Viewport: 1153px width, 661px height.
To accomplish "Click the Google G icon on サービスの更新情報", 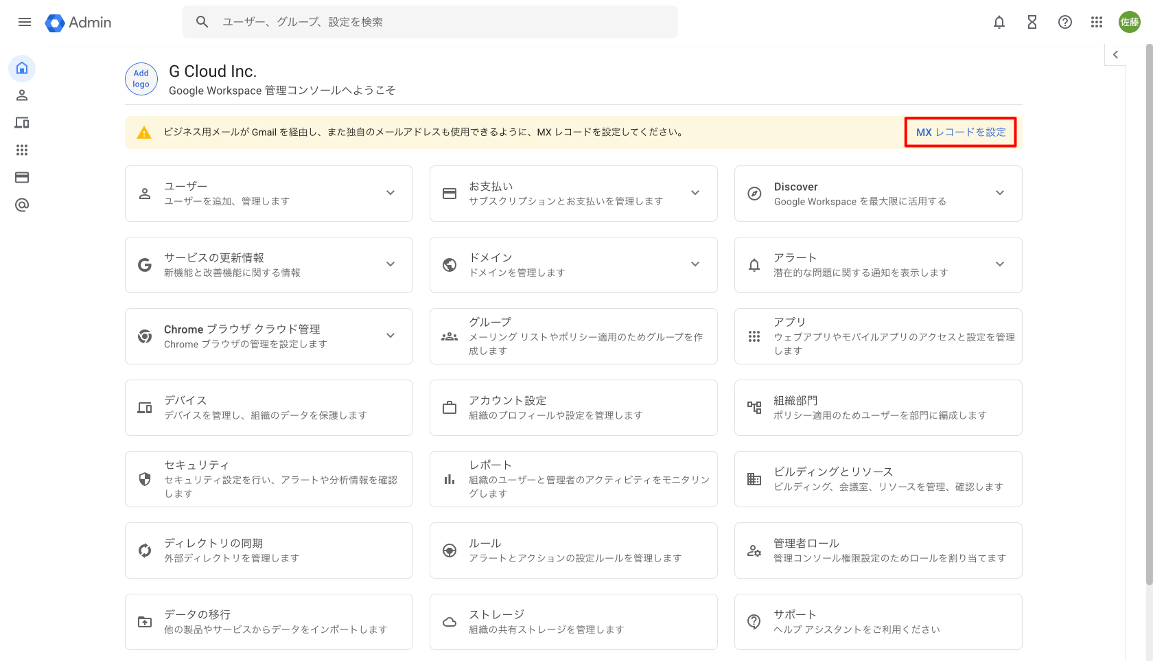I will pos(145,265).
